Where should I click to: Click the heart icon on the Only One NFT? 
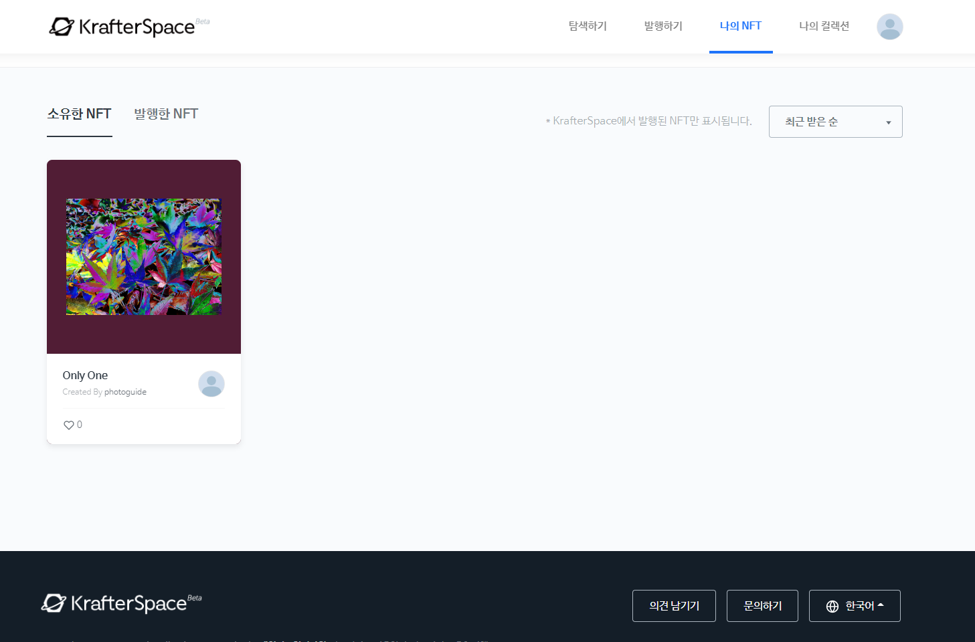[69, 424]
